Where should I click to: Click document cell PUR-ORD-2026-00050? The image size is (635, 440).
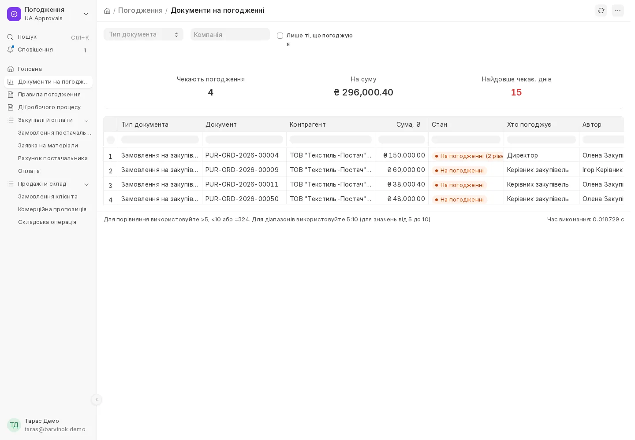tap(242, 199)
